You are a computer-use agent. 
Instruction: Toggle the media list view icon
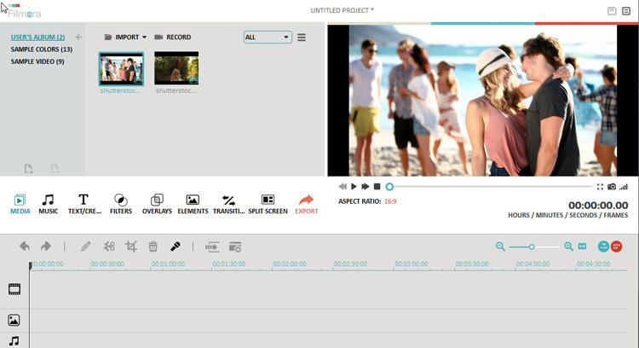coord(302,38)
